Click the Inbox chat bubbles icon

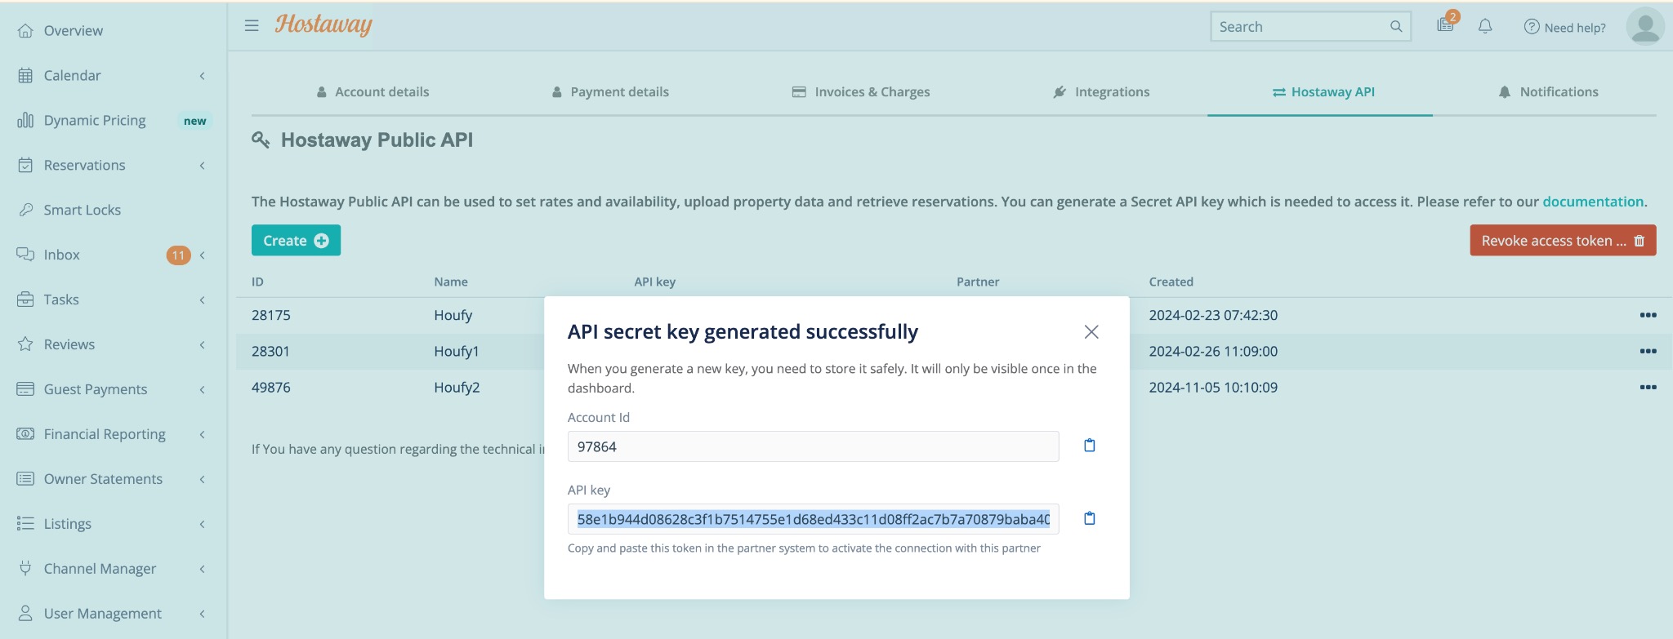tap(25, 255)
